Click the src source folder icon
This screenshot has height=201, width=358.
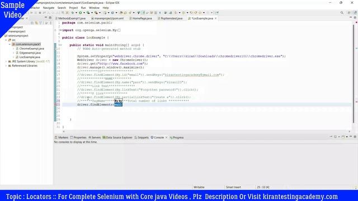[x=10, y=40]
